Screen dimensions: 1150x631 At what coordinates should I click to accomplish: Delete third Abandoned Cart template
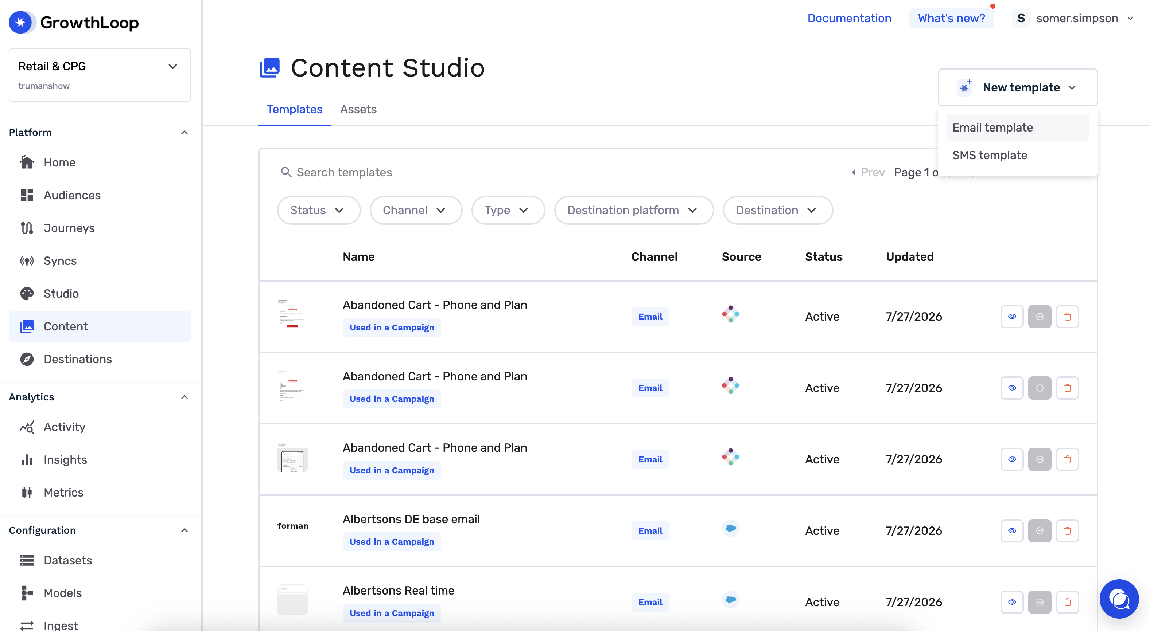point(1067,459)
